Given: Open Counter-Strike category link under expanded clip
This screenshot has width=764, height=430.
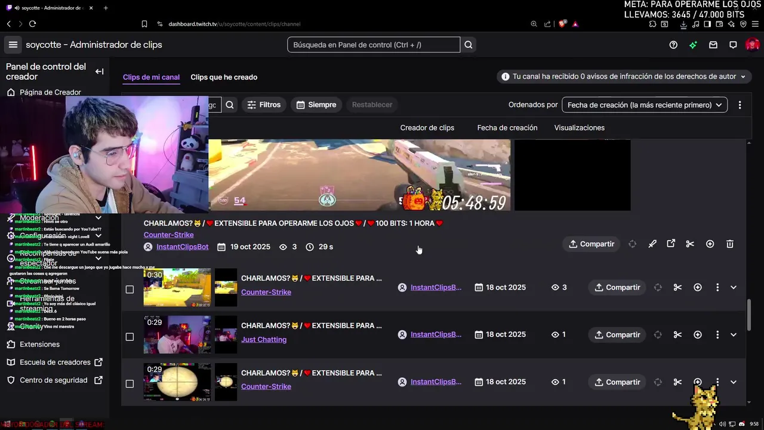Looking at the screenshot, I should 168,235.
